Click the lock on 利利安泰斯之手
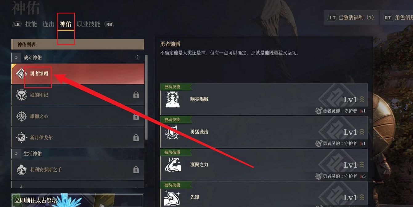 click(136, 170)
